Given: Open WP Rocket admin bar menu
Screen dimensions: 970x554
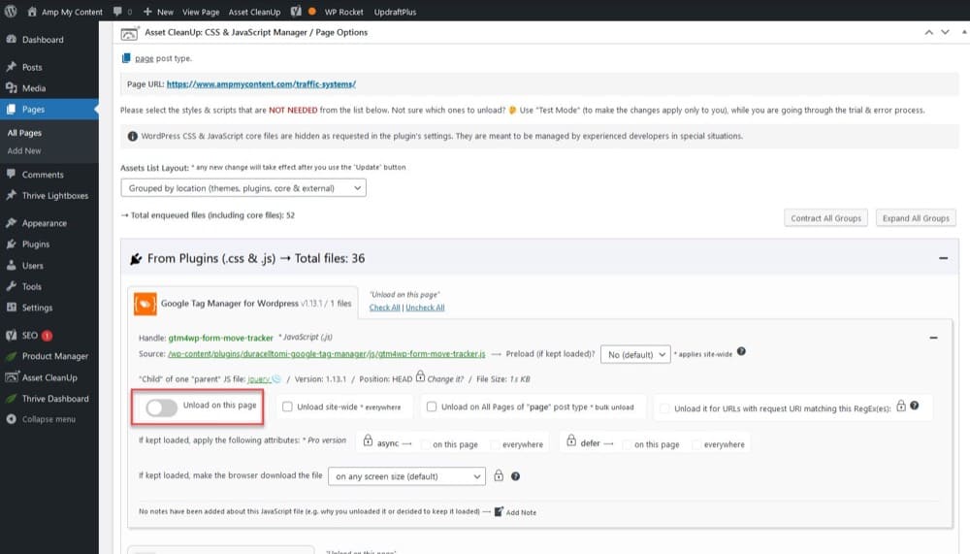Looking at the screenshot, I should [x=344, y=12].
